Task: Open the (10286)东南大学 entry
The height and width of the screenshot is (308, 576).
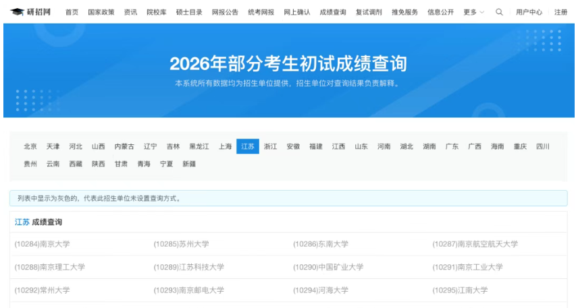Action: pos(321,244)
